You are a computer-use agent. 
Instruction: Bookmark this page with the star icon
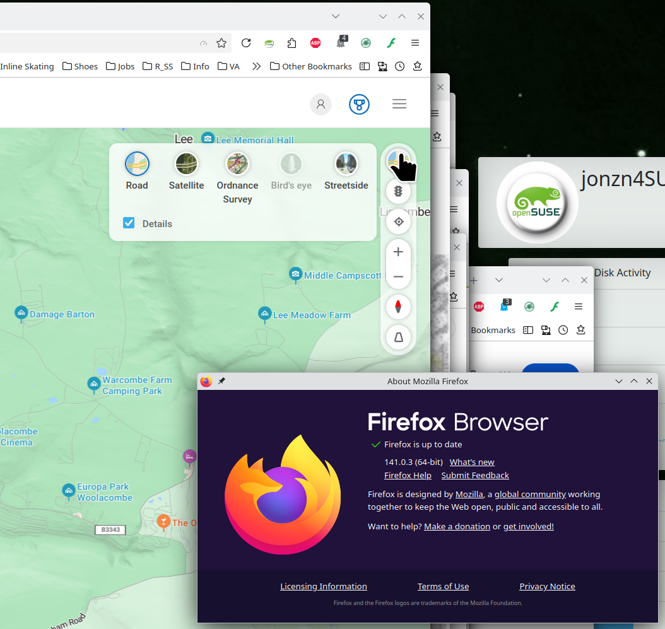[221, 43]
